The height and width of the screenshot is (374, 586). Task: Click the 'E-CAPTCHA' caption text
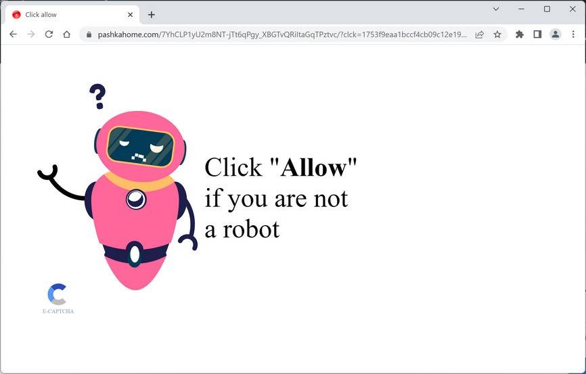coord(58,311)
